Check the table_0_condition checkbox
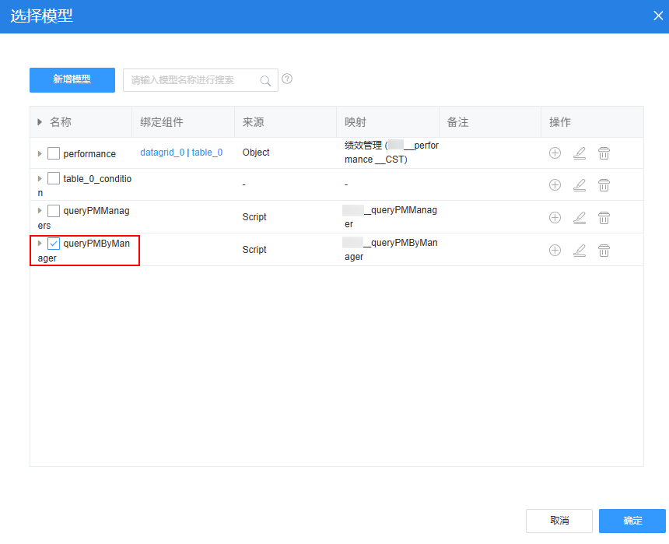This screenshot has height=544, width=669. [x=54, y=178]
